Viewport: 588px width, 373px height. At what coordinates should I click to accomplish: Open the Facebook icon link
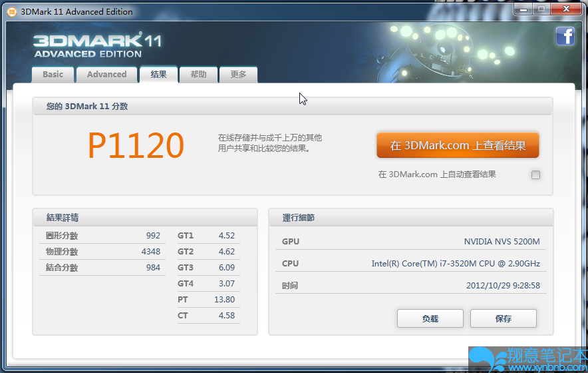[565, 36]
